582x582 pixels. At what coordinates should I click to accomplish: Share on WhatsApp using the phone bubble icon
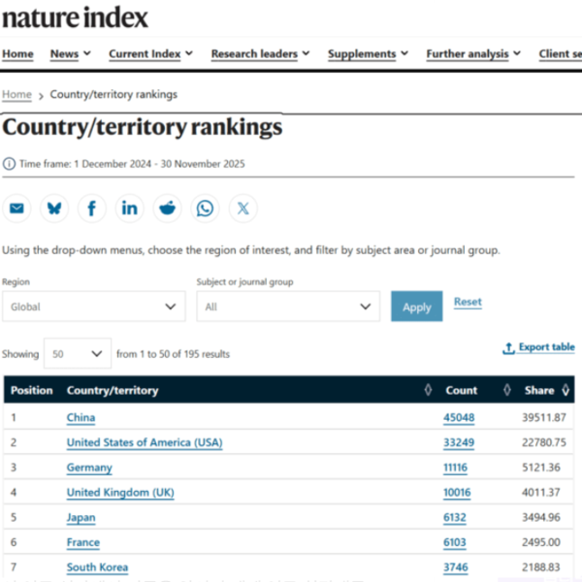205,209
